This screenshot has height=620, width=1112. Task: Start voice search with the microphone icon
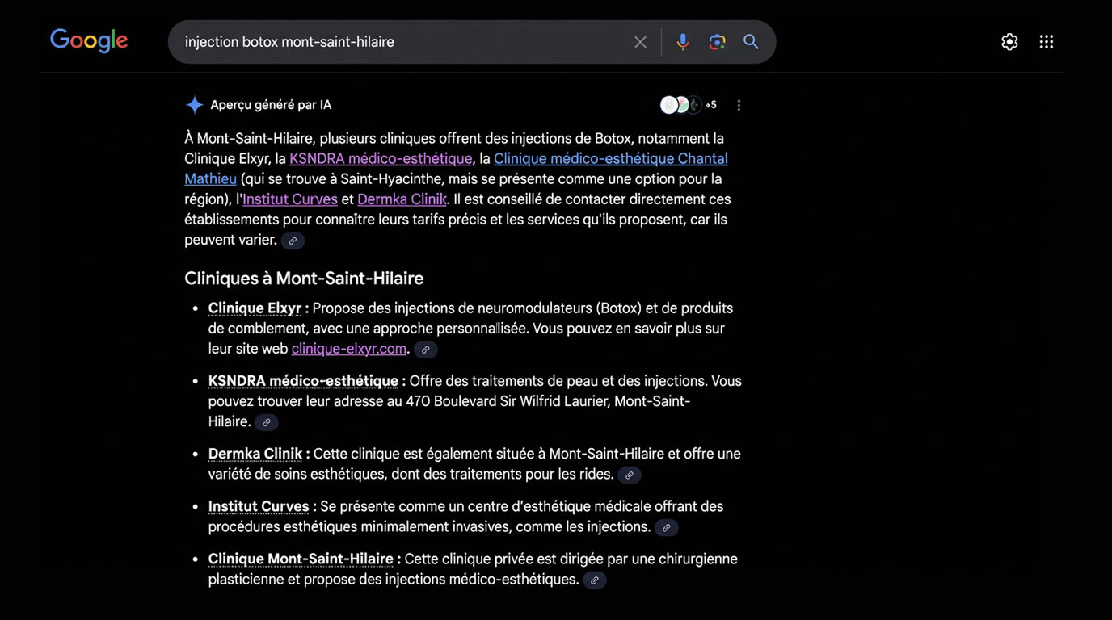point(683,42)
